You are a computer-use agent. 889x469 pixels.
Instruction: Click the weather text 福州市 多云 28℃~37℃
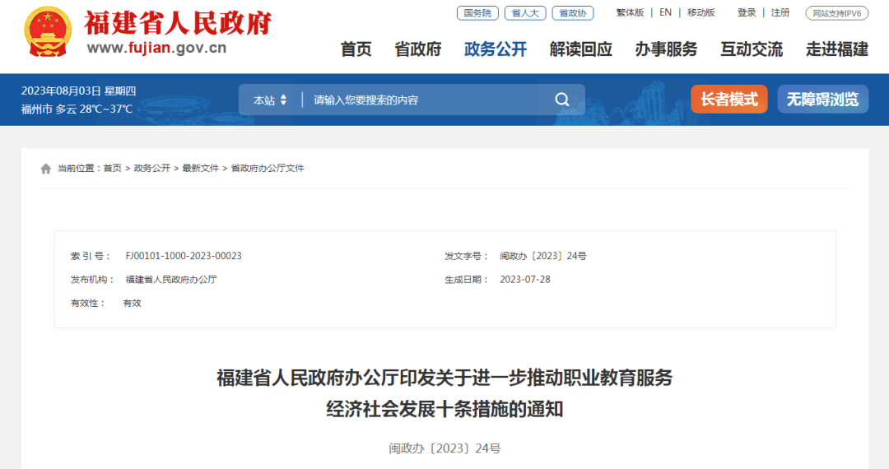tap(77, 109)
